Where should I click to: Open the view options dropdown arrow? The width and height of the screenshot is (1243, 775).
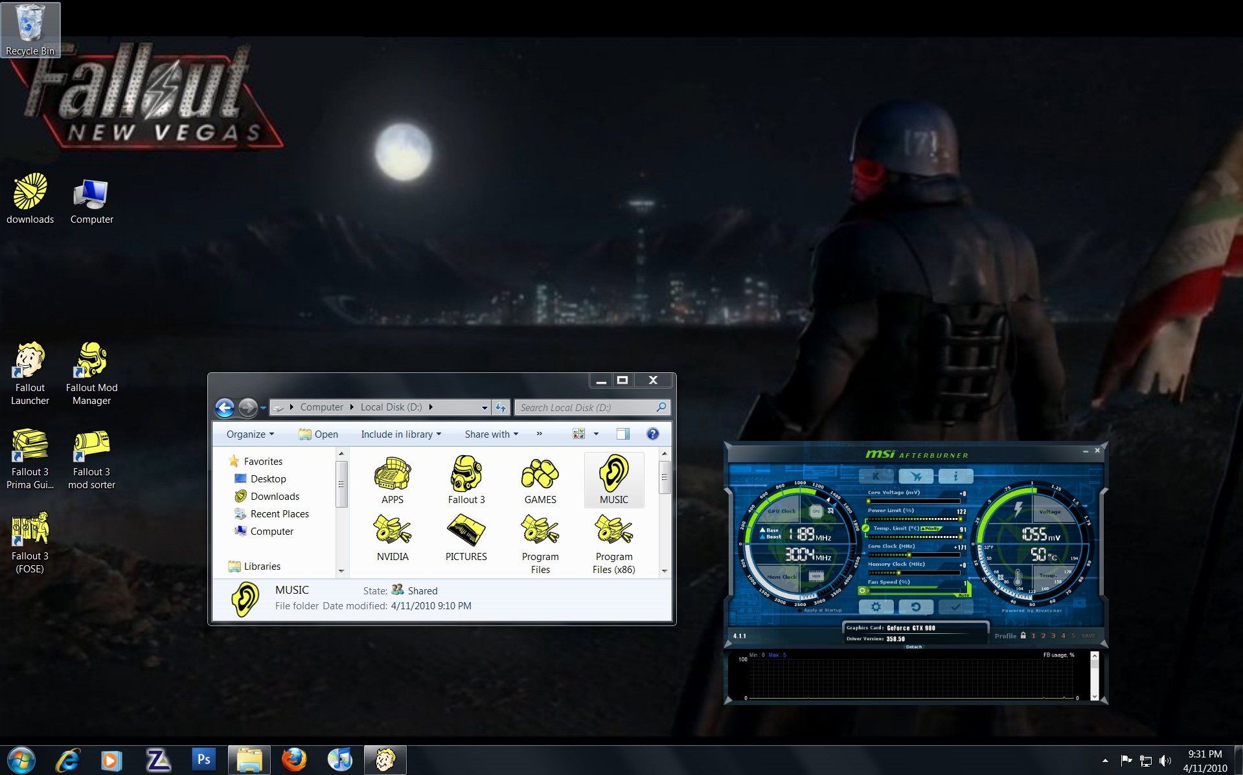click(x=596, y=434)
